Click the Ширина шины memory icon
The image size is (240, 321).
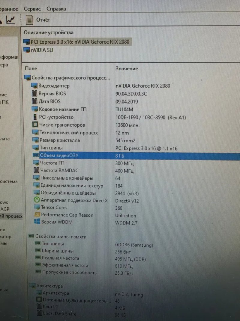[x=38, y=250]
